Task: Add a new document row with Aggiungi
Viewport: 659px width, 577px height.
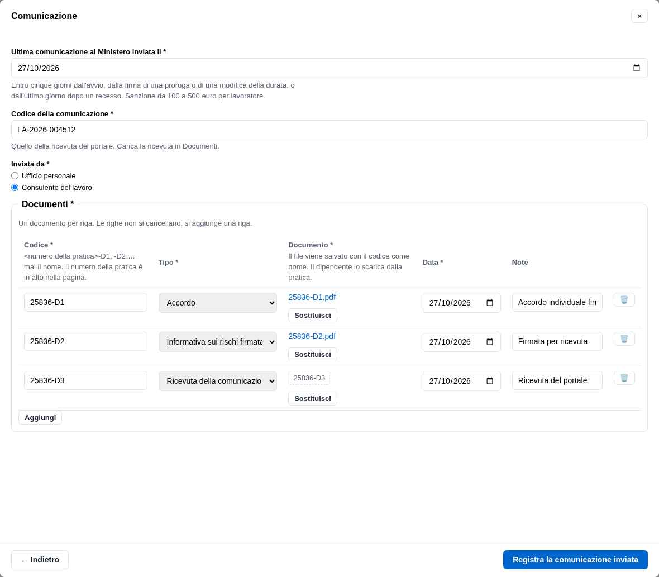Action: pos(40,418)
